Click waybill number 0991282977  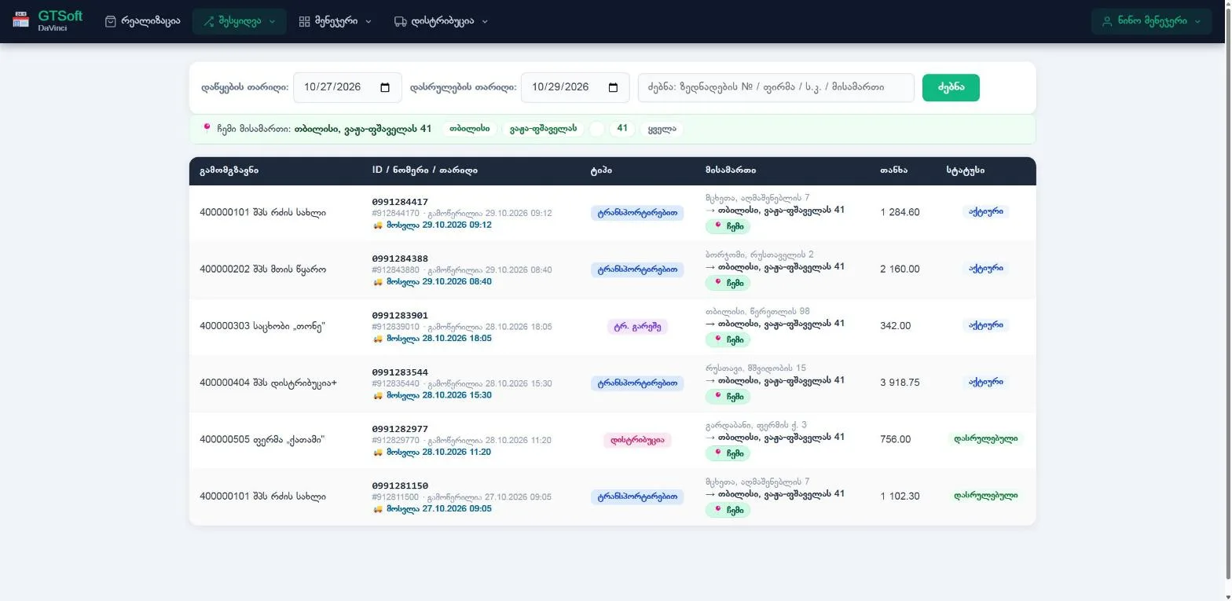point(400,429)
